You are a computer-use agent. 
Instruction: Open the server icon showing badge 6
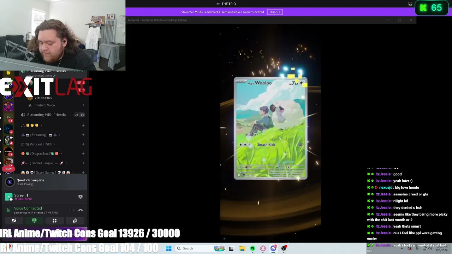point(8,128)
